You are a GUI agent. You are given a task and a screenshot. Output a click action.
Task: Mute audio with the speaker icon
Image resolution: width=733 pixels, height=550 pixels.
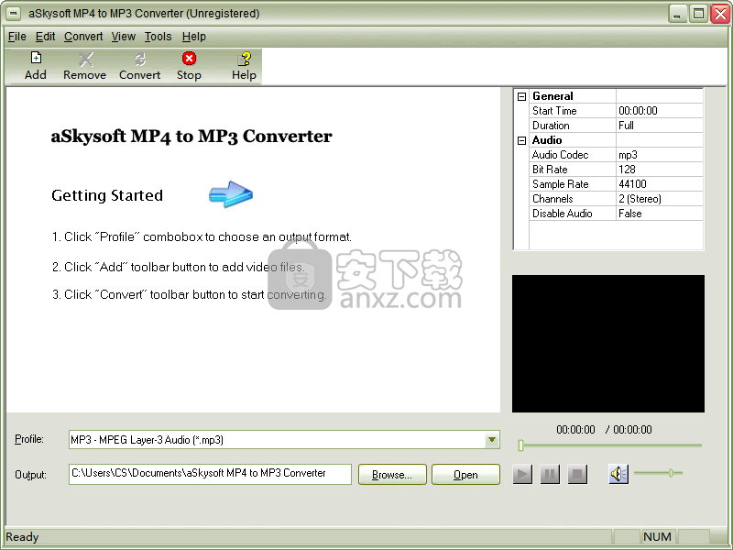(618, 474)
